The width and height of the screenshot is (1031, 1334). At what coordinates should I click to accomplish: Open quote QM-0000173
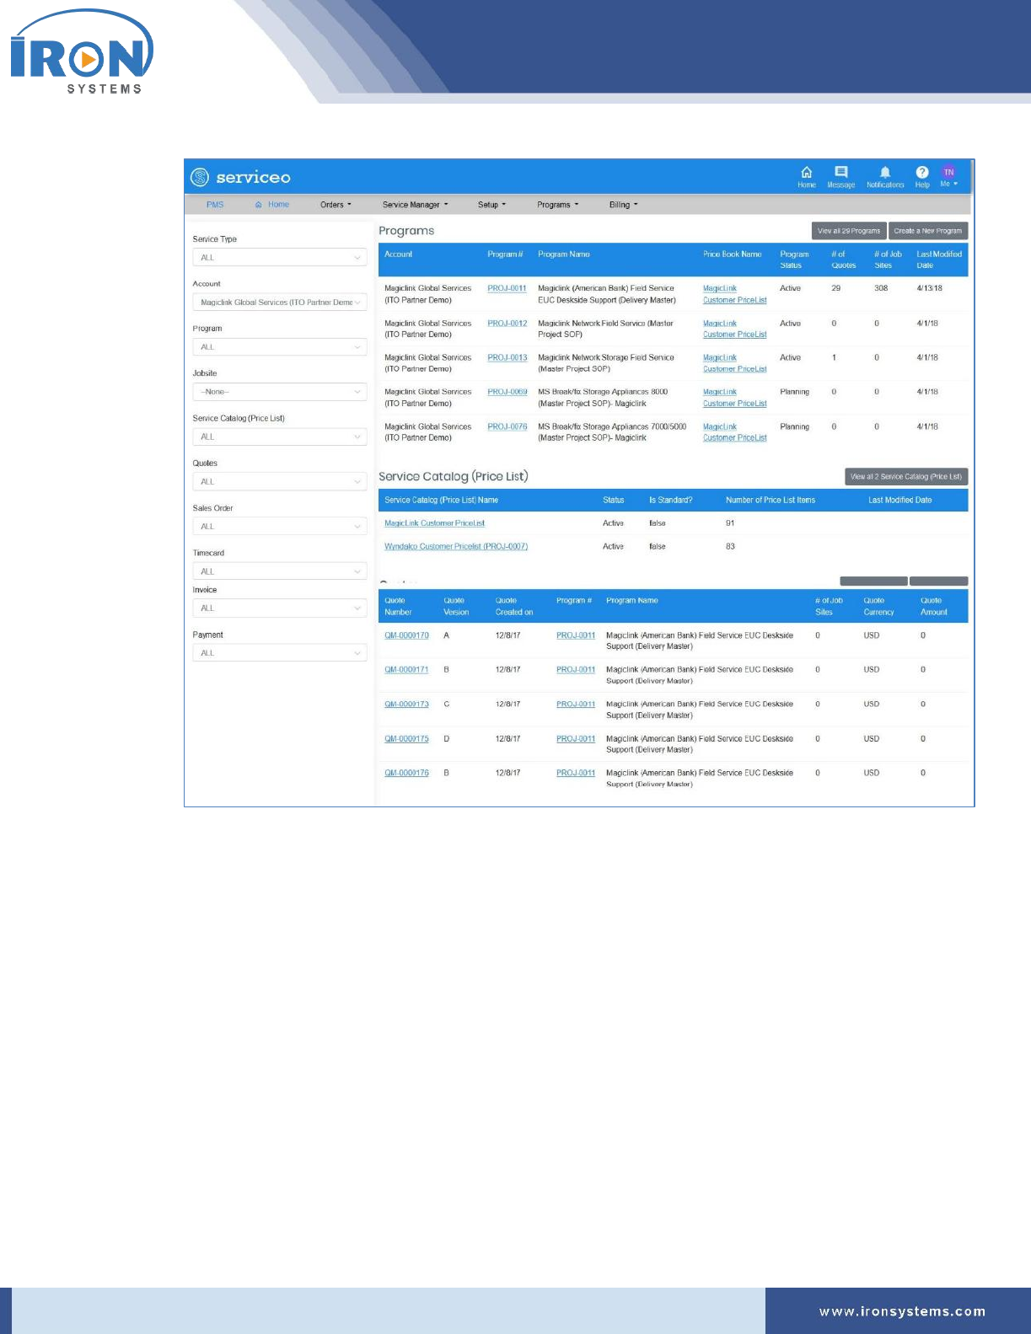(x=406, y=705)
